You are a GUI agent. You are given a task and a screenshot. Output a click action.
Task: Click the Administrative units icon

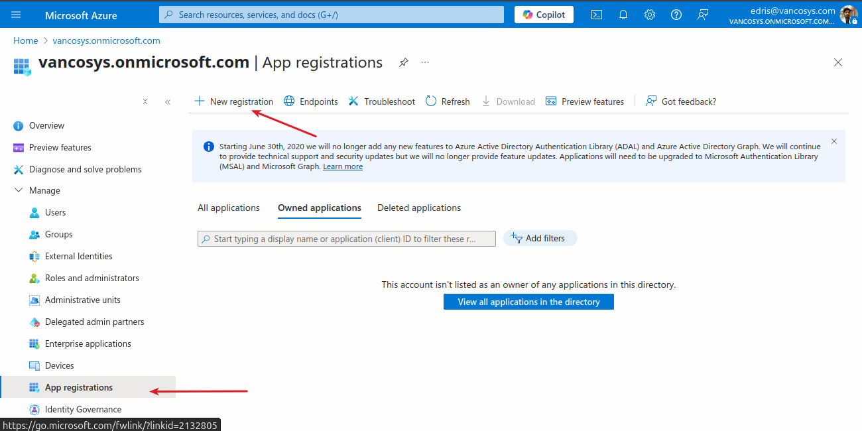pos(34,300)
